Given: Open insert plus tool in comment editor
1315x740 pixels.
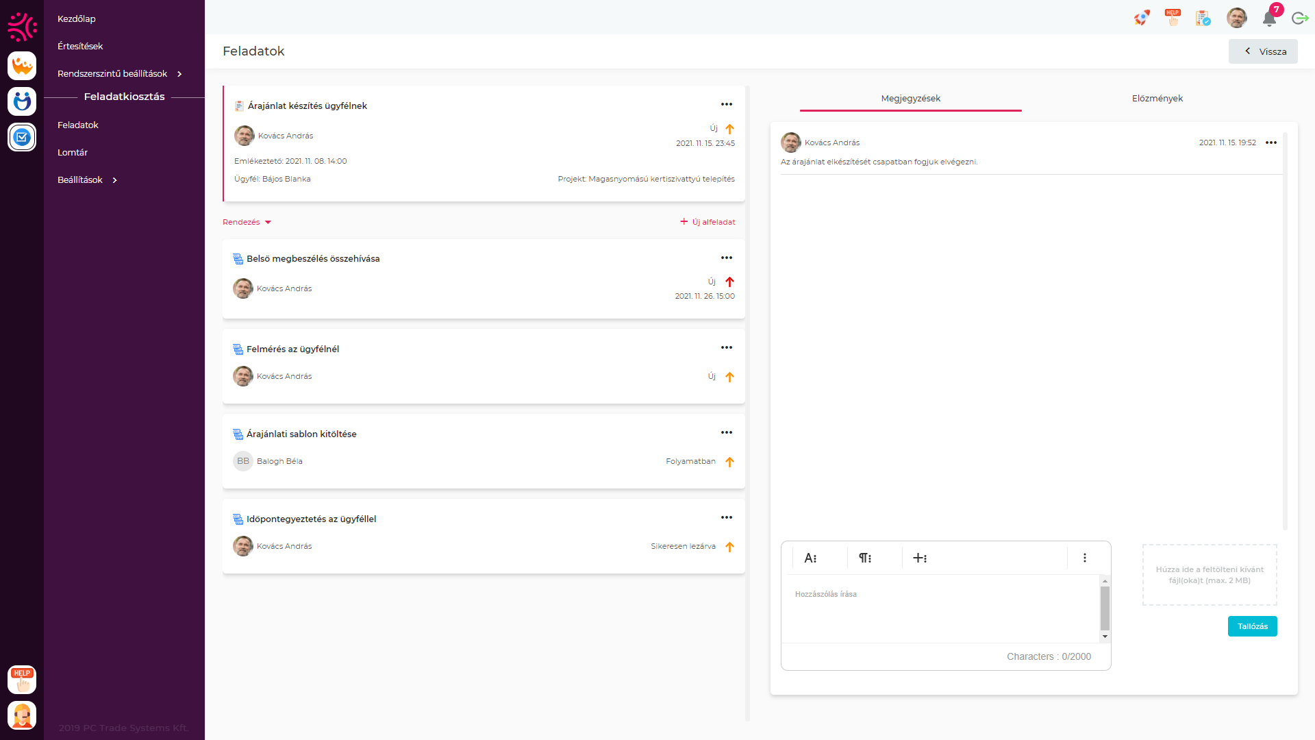Looking at the screenshot, I should point(920,558).
